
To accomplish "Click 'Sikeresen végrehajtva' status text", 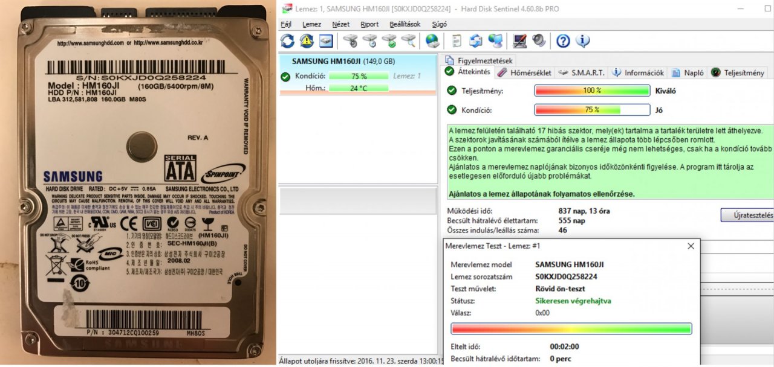I will pyautogui.click(x=573, y=301).
